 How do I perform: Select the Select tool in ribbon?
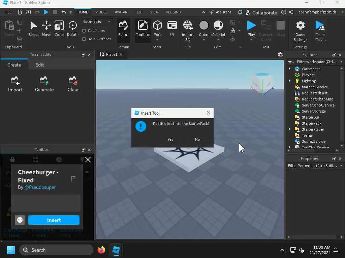(x=33, y=29)
